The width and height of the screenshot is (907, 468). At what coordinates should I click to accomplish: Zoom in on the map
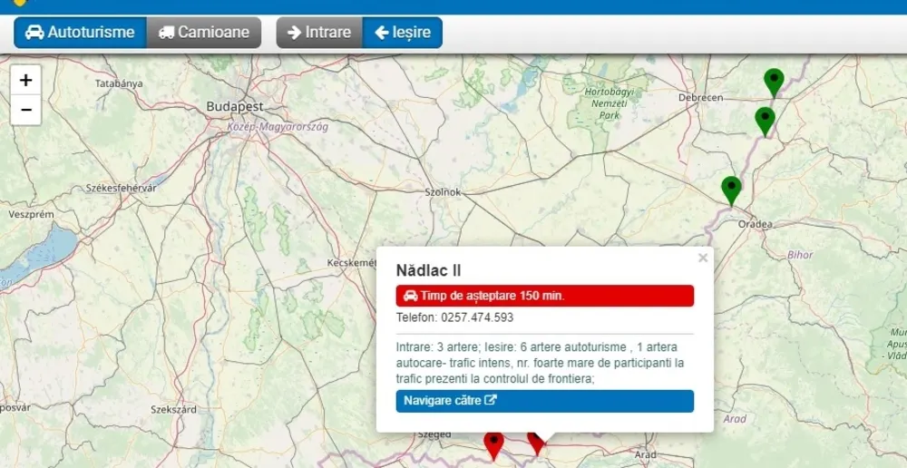click(x=25, y=80)
